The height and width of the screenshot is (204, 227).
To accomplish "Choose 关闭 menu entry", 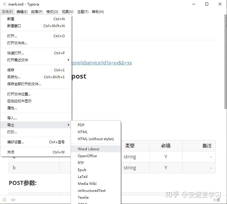I will (36, 152).
